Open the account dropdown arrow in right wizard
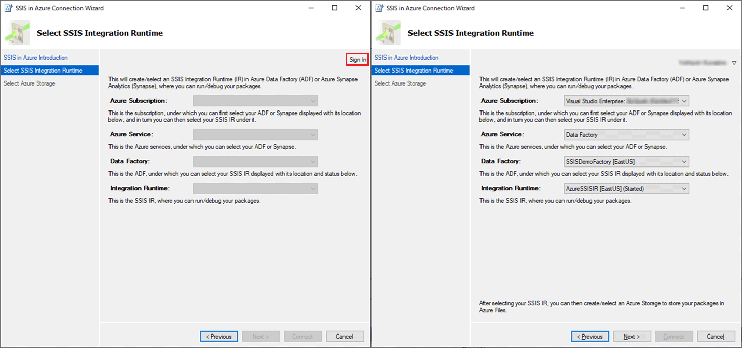 click(734, 63)
